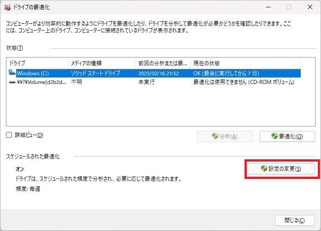Click the shield icon on 最適化(O) button
The image size is (321, 231).
[x=275, y=136]
